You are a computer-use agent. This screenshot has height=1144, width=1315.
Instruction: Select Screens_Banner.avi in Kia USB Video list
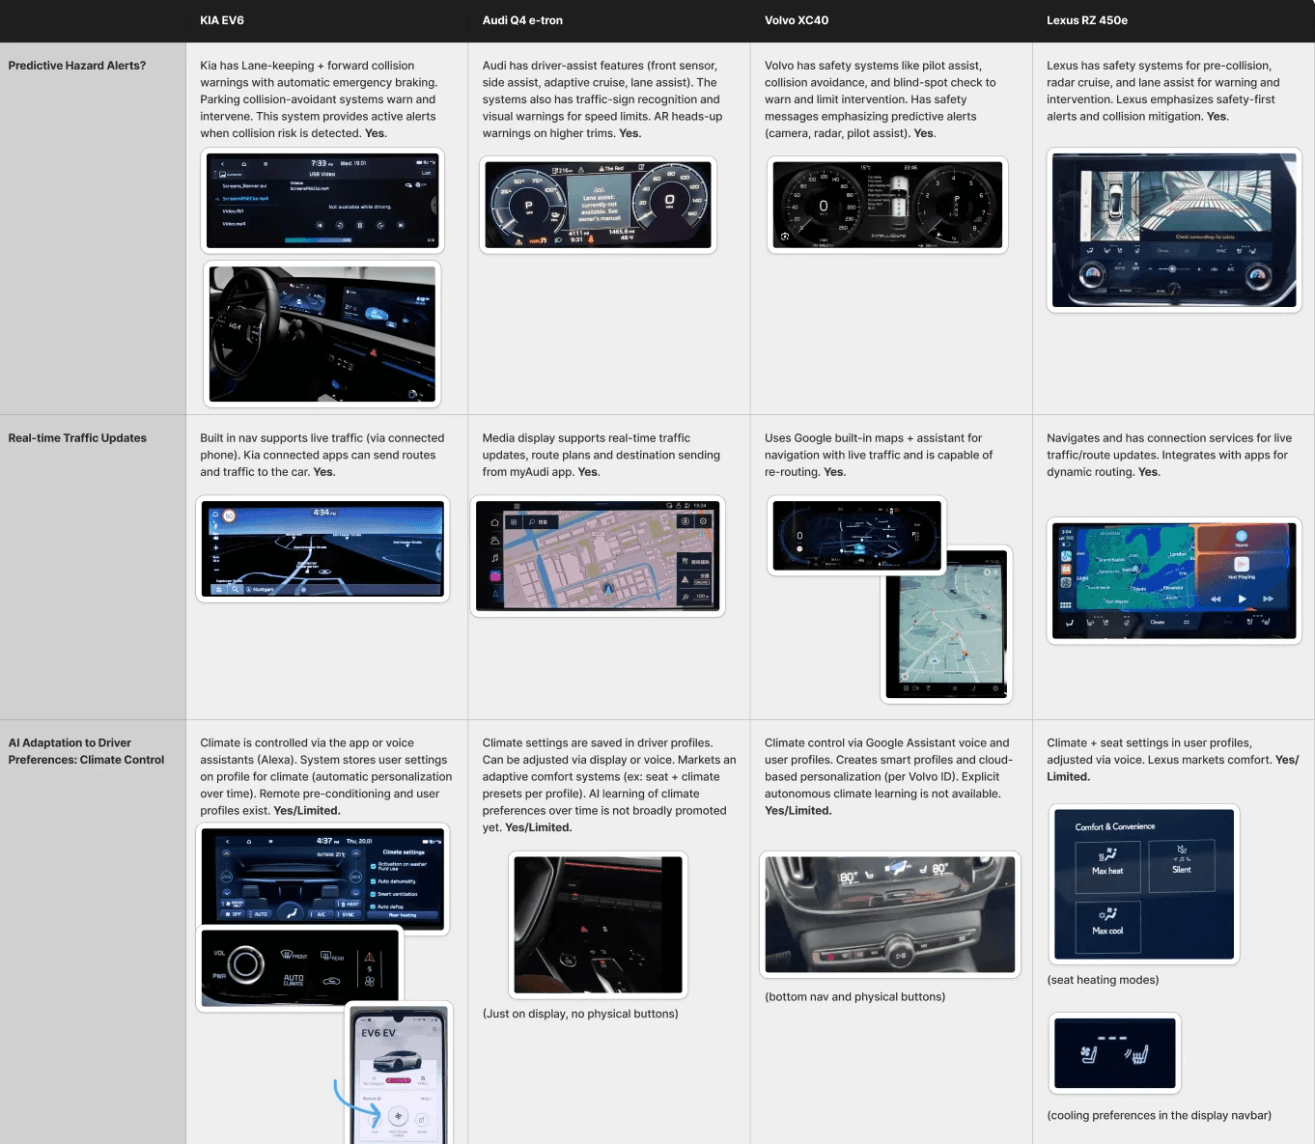[244, 186]
